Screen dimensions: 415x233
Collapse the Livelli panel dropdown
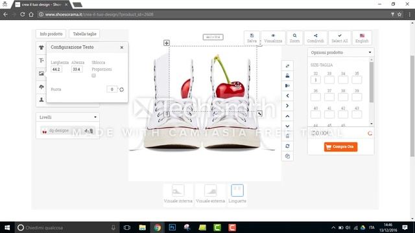pyautogui.click(x=95, y=117)
